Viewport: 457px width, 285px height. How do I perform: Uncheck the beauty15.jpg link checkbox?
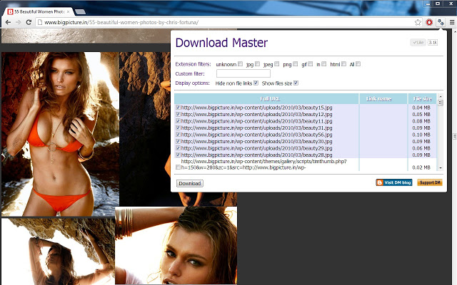click(178, 108)
